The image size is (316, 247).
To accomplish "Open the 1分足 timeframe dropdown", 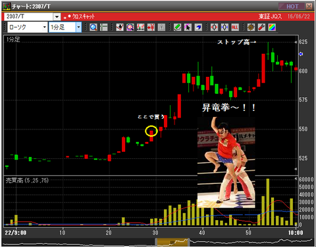I will tap(78, 27).
